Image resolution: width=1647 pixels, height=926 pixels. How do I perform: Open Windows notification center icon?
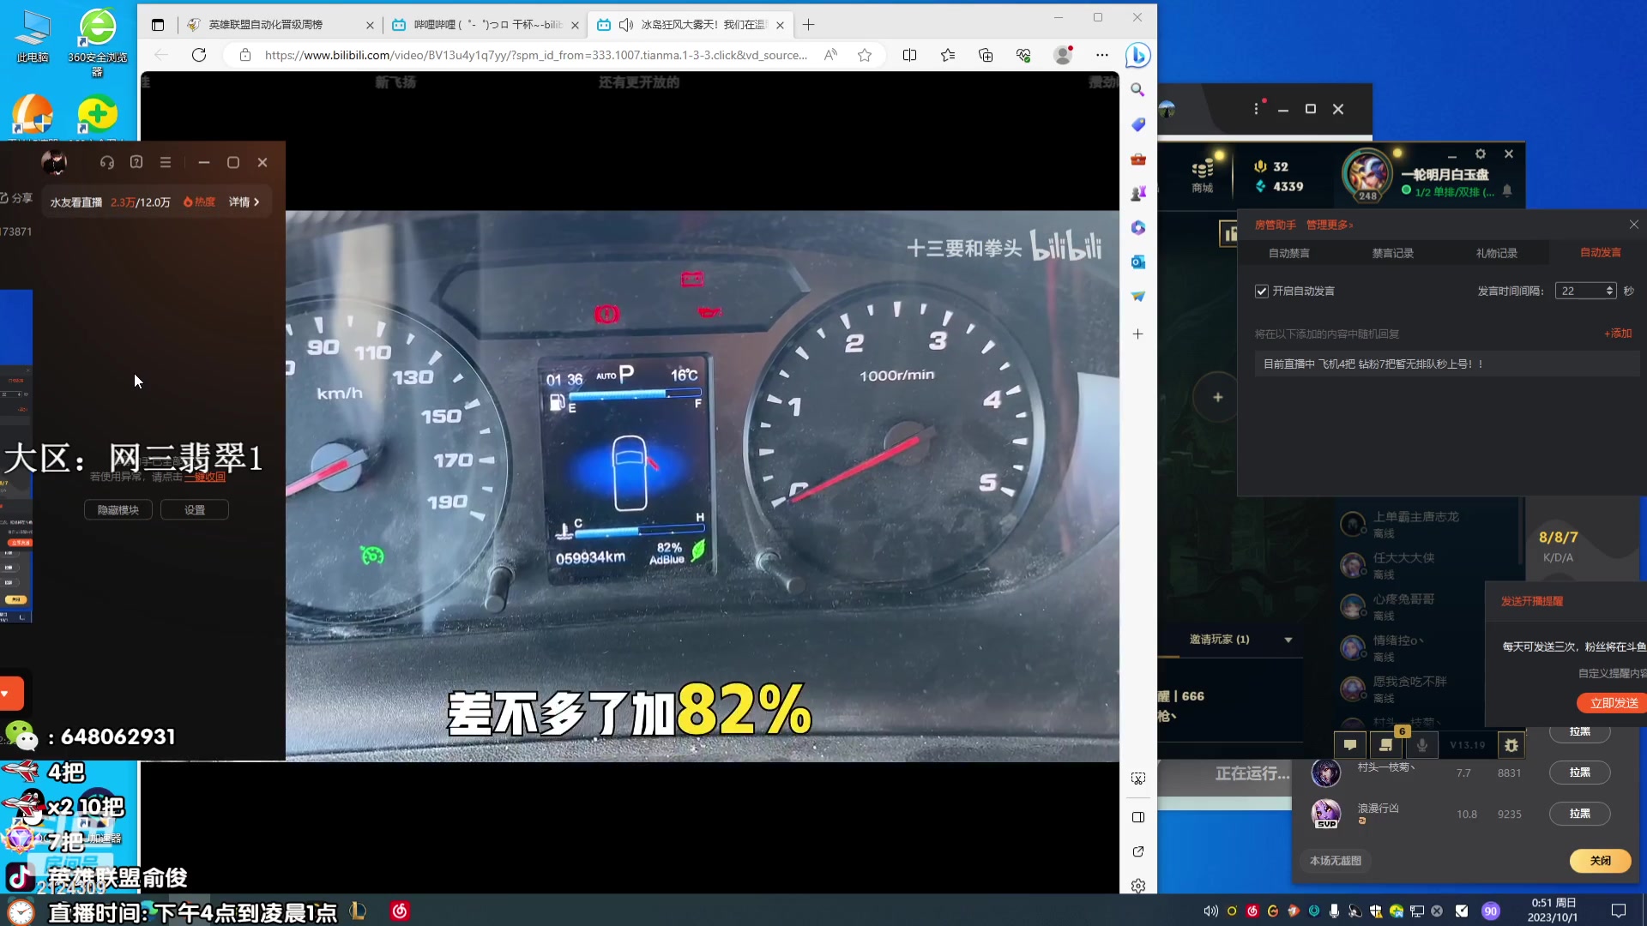1618,911
